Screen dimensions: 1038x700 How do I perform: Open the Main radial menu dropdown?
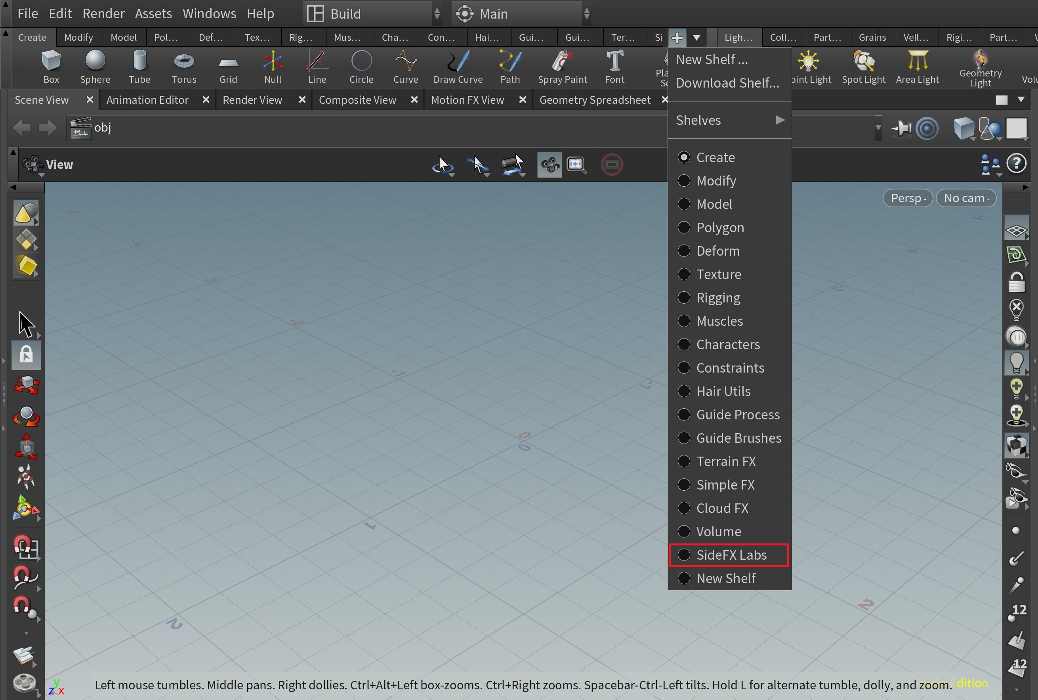point(522,14)
